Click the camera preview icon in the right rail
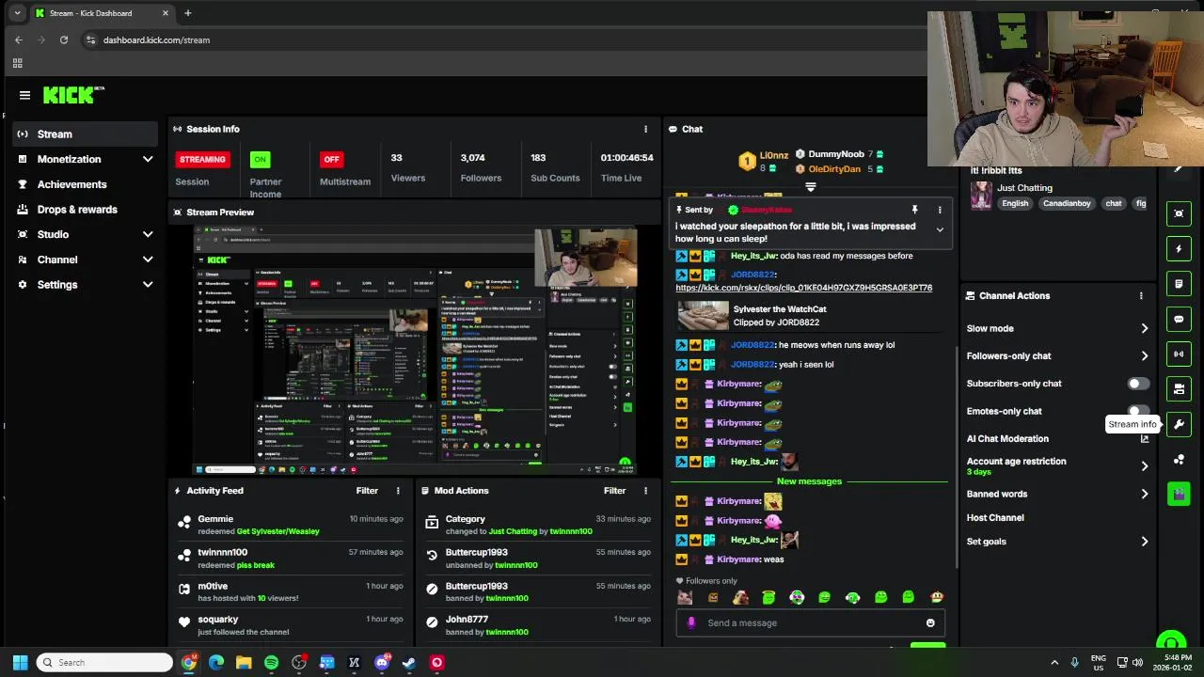The height and width of the screenshot is (677, 1204). pyautogui.click(x=1179, y=388)
